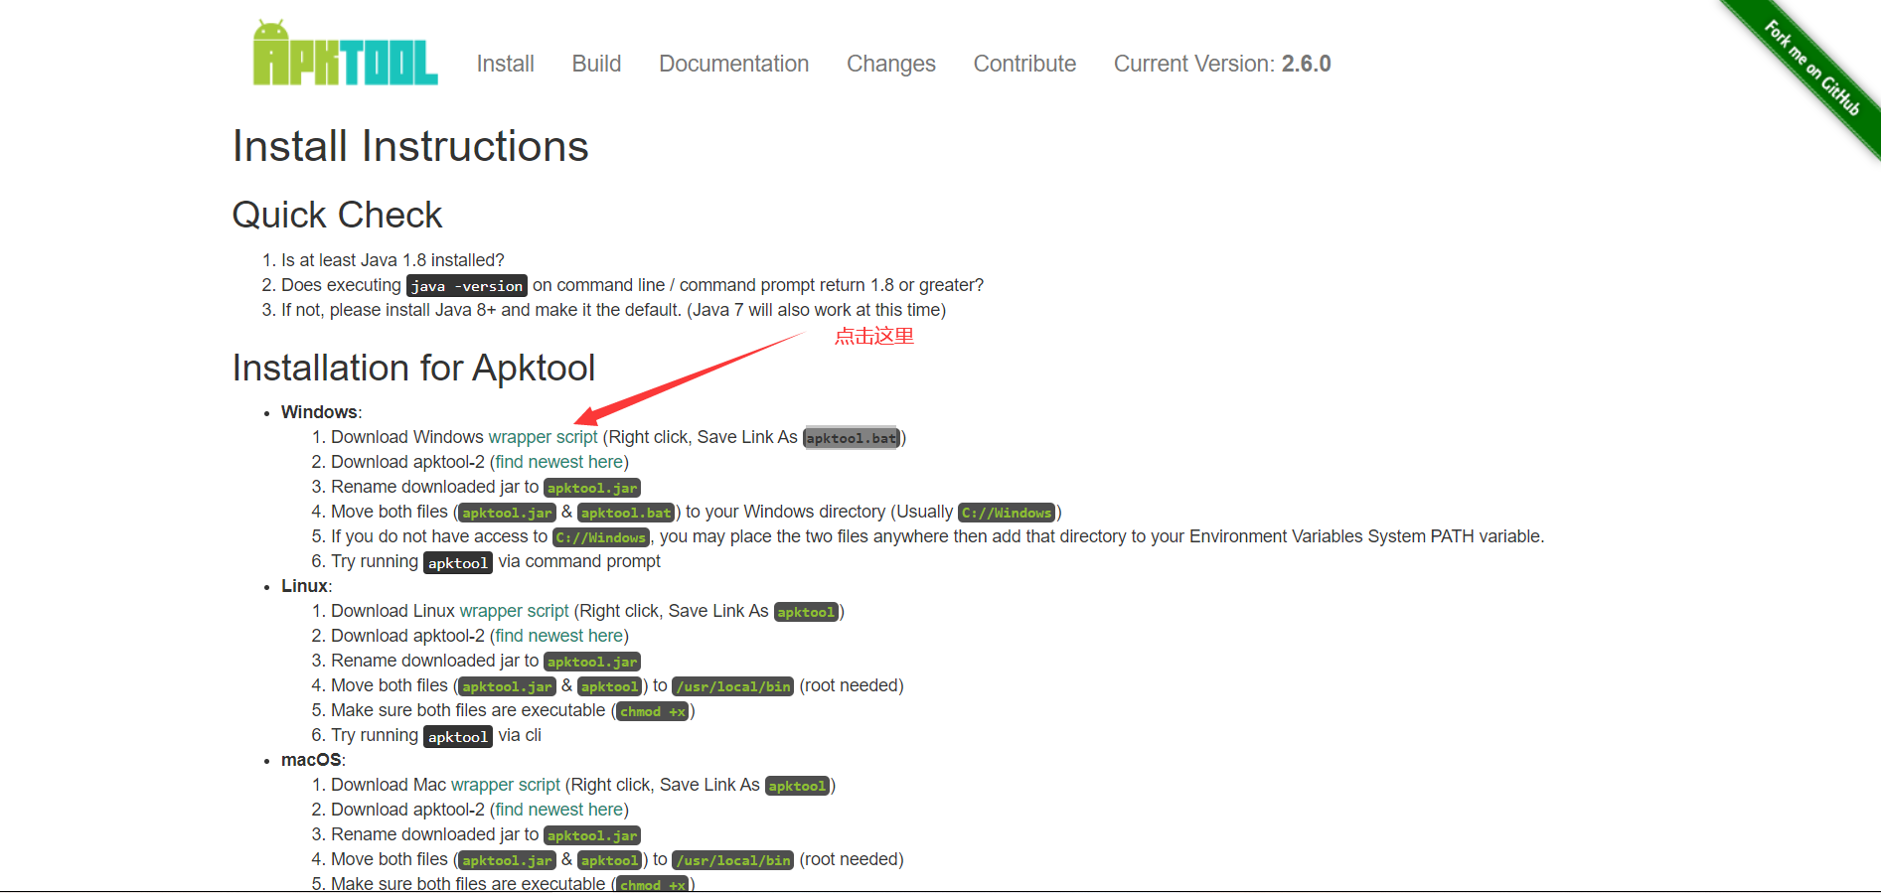Click the Quick Check heading

pyautogui.click(x=337, y=215)
